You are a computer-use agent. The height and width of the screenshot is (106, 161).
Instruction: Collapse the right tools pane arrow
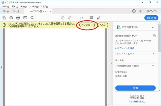pyautogui.click(x=111, y=64)
